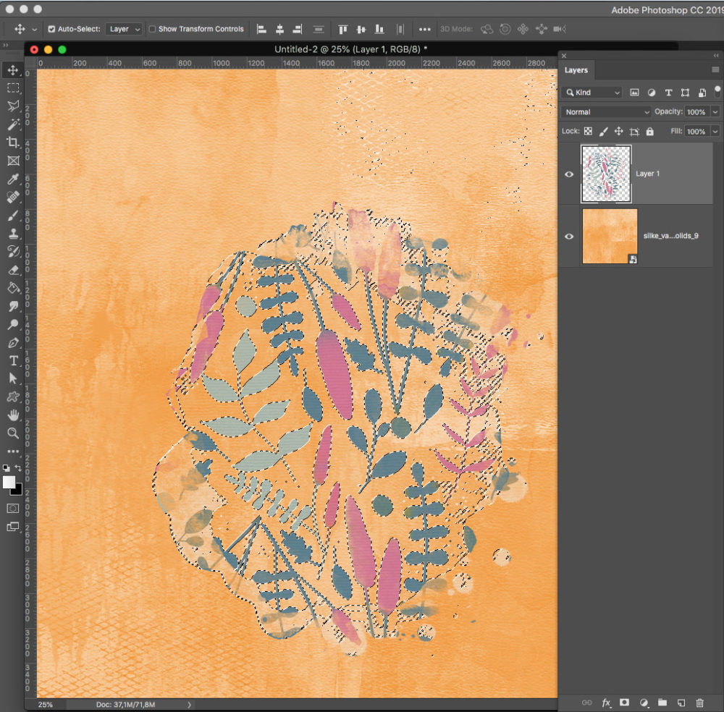Change the screen mode
Screen dimensions: 724x712
pos(13,527)
